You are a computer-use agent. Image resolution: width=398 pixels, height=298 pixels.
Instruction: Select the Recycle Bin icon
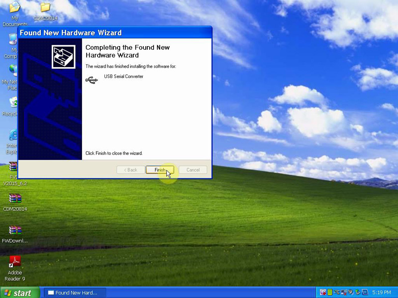pyautogui.click(x=13, y=102)
